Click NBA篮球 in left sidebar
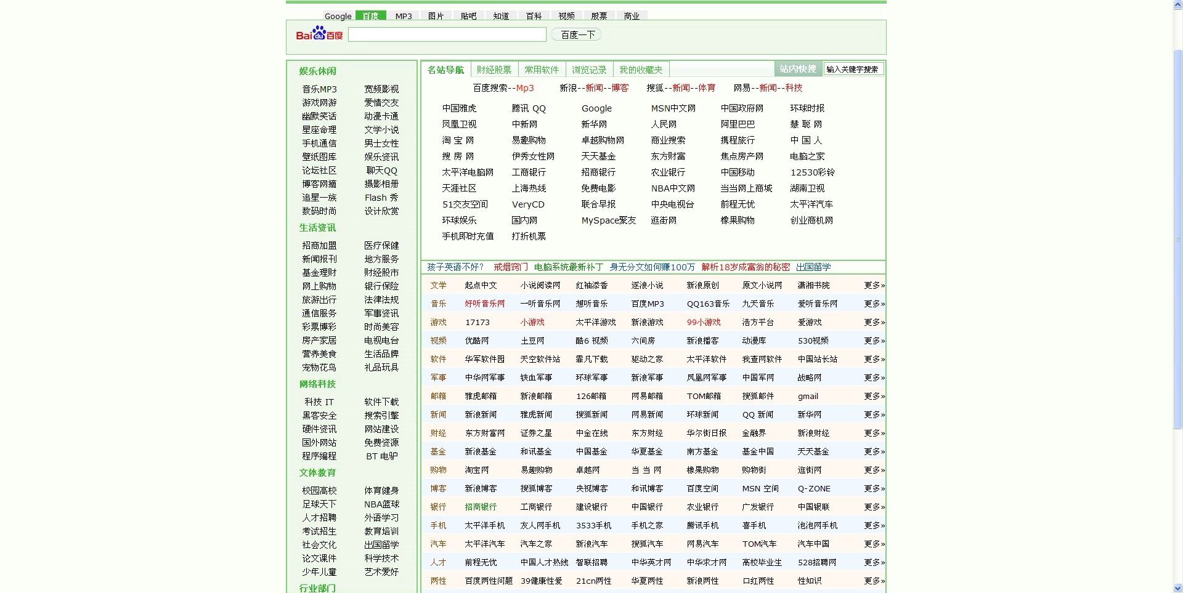 click(381, 504)
